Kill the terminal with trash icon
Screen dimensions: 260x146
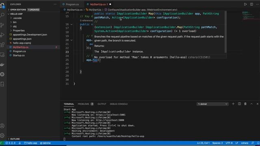click(x=245, y=104)
